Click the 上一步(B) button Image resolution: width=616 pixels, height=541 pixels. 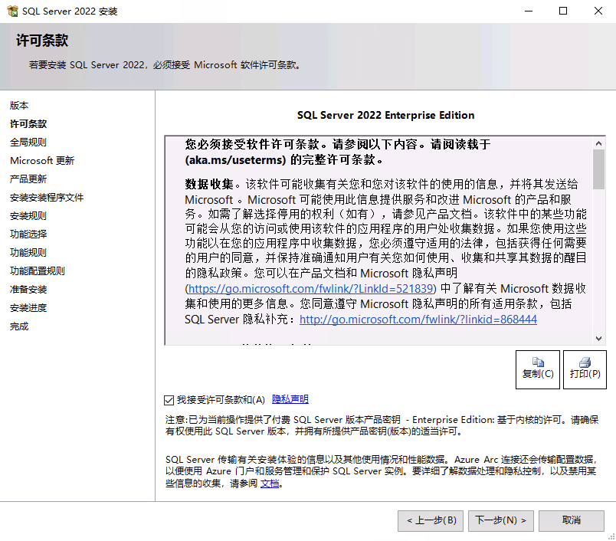point(430,520)
